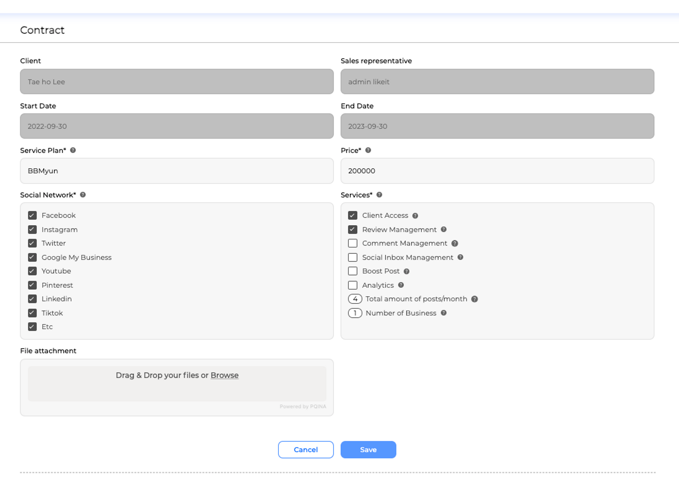
Task: Click the help icon next to Price
Action: (x=368, y=150)
